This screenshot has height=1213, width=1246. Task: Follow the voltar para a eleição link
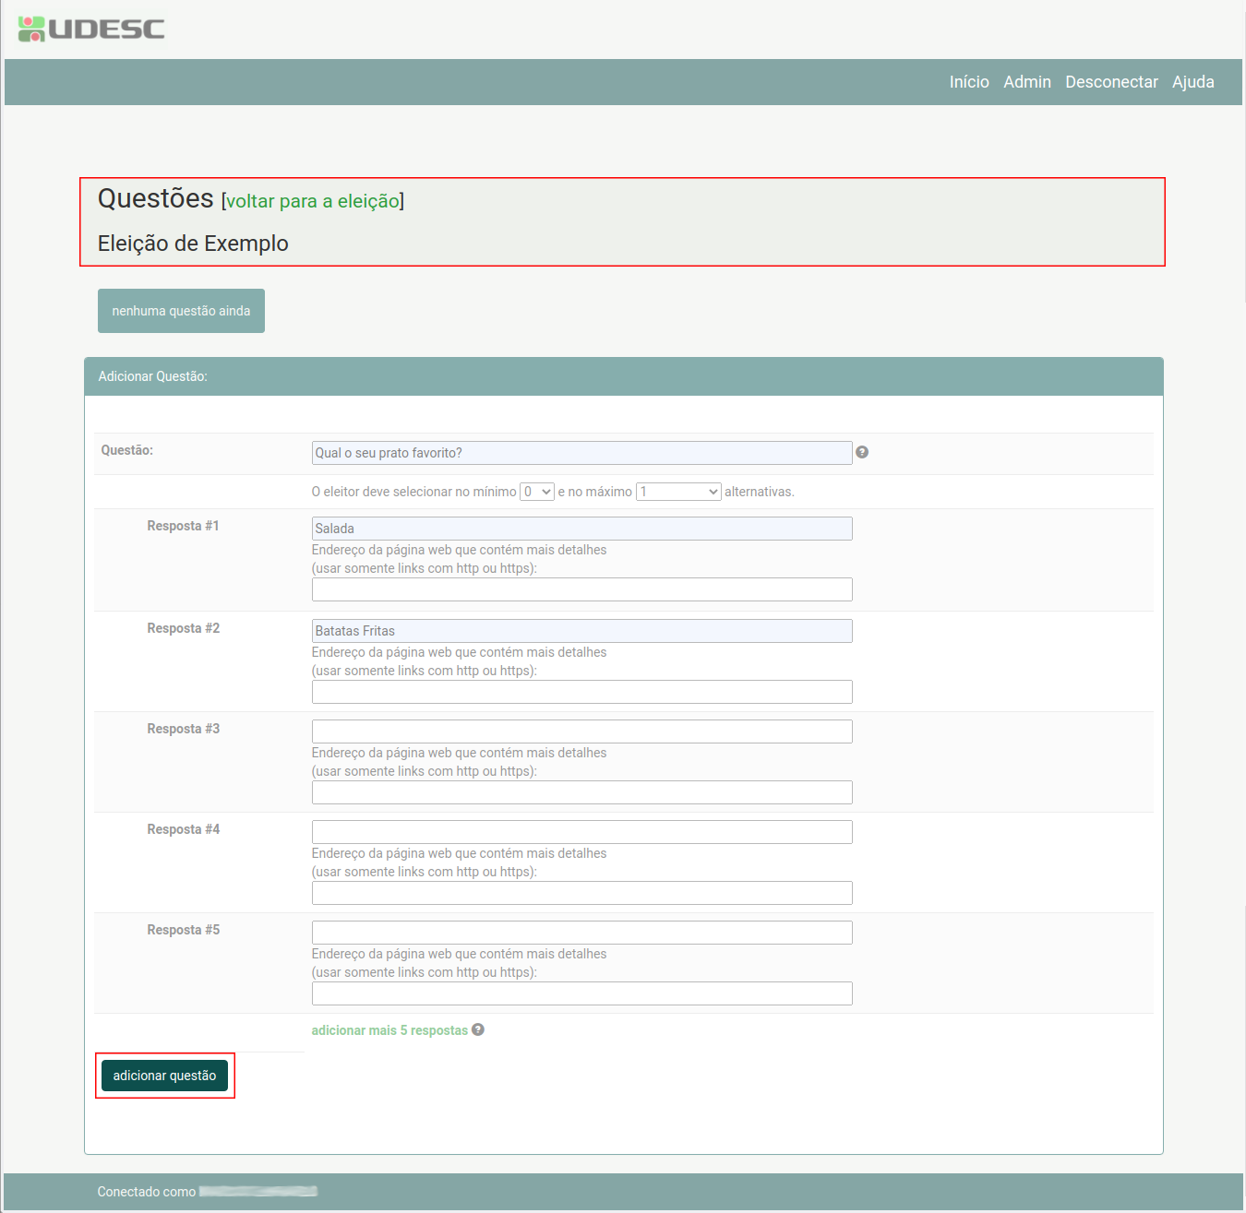coord(313,201)
